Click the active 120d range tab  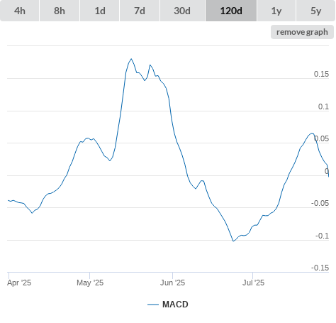click(x=231, y=11)
